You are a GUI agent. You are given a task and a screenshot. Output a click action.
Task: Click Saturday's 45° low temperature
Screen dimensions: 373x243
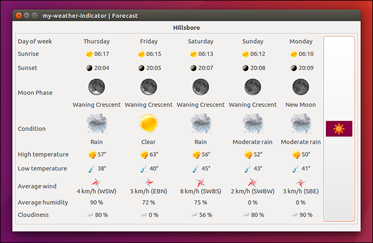pos(206,169)
